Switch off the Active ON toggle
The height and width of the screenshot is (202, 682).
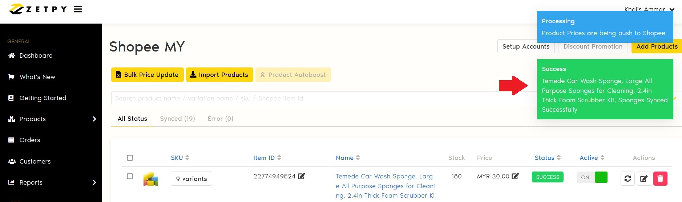[592, 177]
